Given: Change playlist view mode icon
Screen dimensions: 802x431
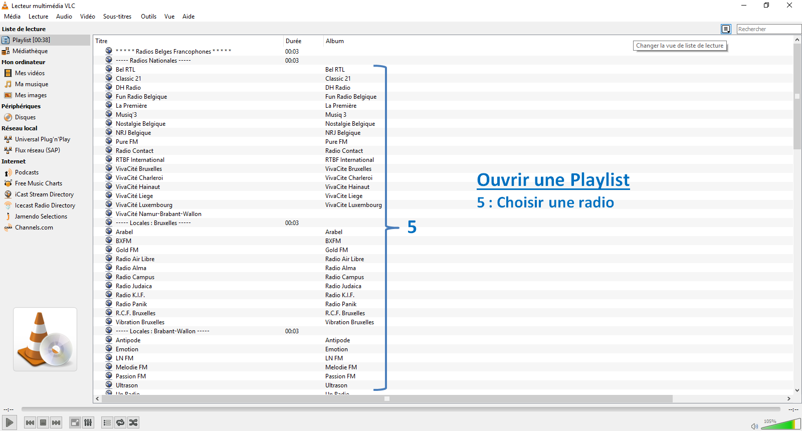Looking at the screenshot, I should (726, 29).
